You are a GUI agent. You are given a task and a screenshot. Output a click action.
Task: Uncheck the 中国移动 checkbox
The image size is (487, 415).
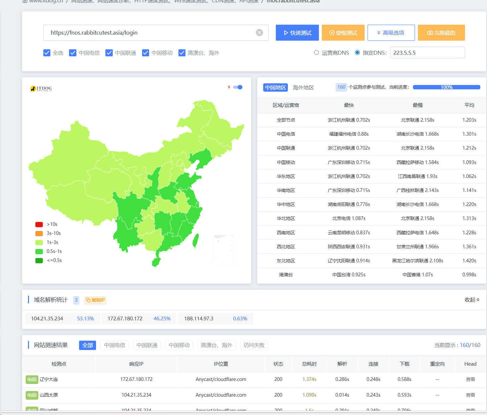[x=145, y=53]
